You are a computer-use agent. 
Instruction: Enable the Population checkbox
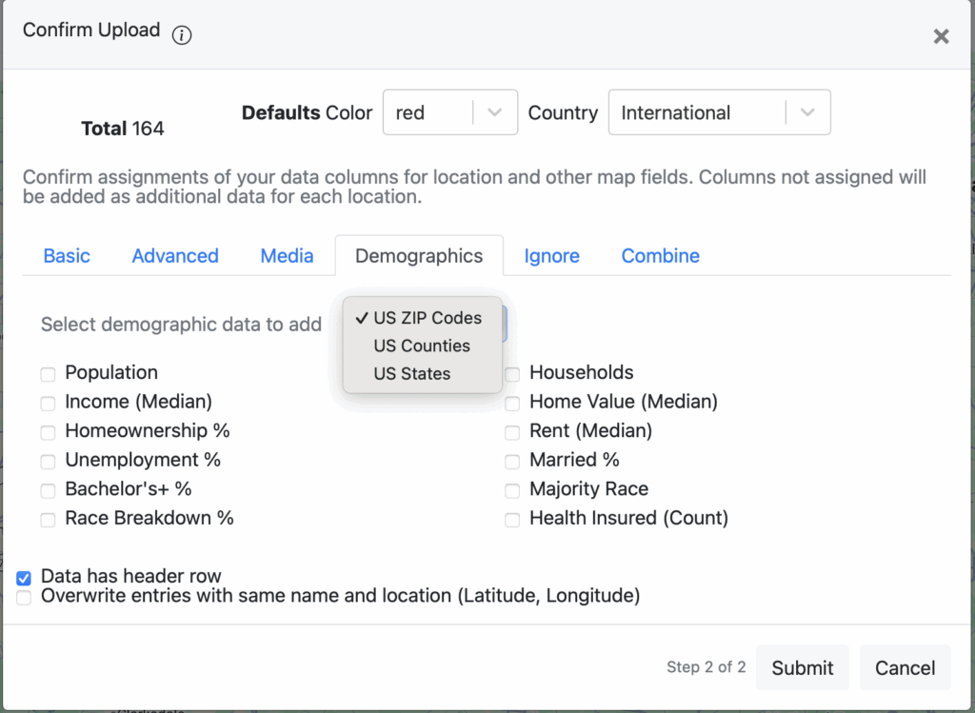coord(49,374)
